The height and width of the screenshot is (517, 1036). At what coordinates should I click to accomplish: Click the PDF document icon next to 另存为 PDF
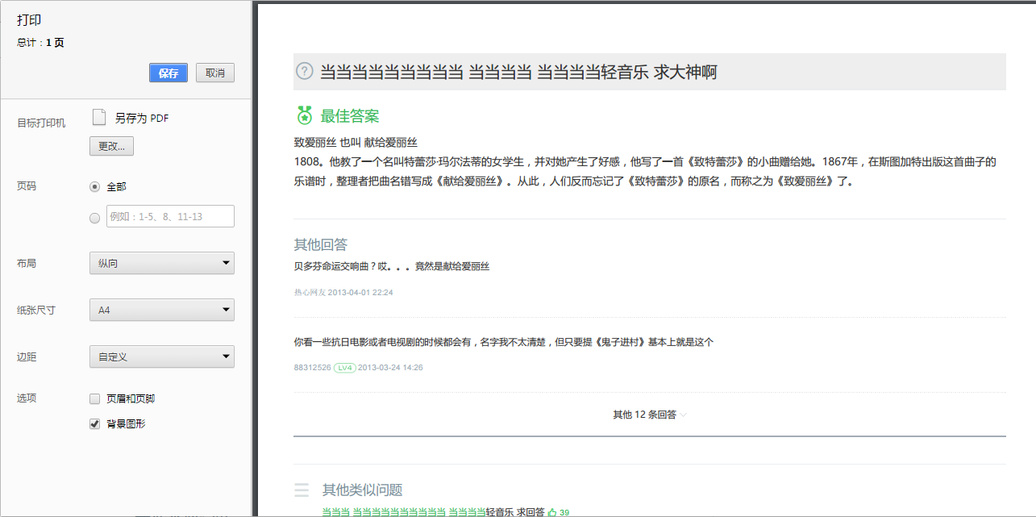point(97,115)
